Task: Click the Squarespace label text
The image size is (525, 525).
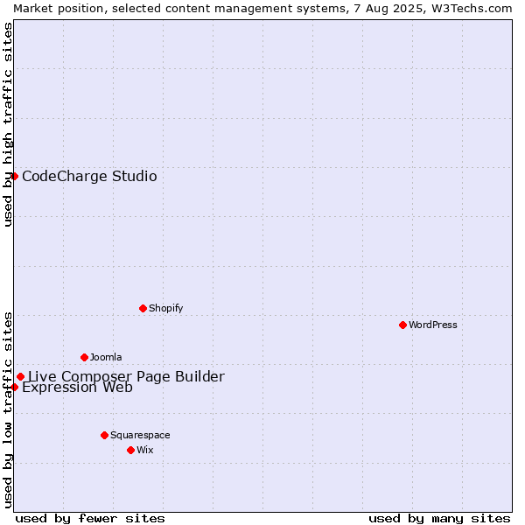Action: pos(140,435)
